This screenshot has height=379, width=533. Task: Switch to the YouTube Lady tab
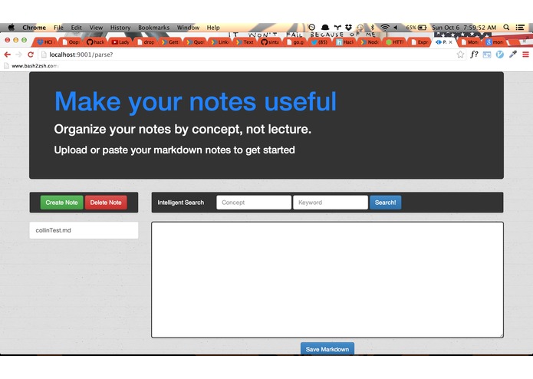pos(120,42)
